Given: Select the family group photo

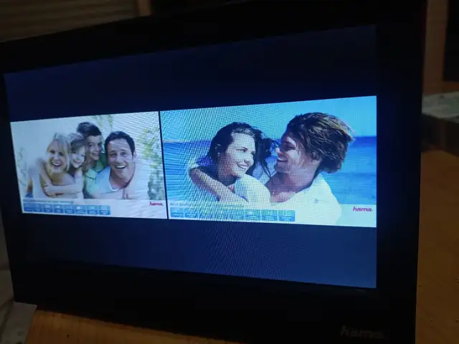Looking at the screenshot, I should click(88, 165).
